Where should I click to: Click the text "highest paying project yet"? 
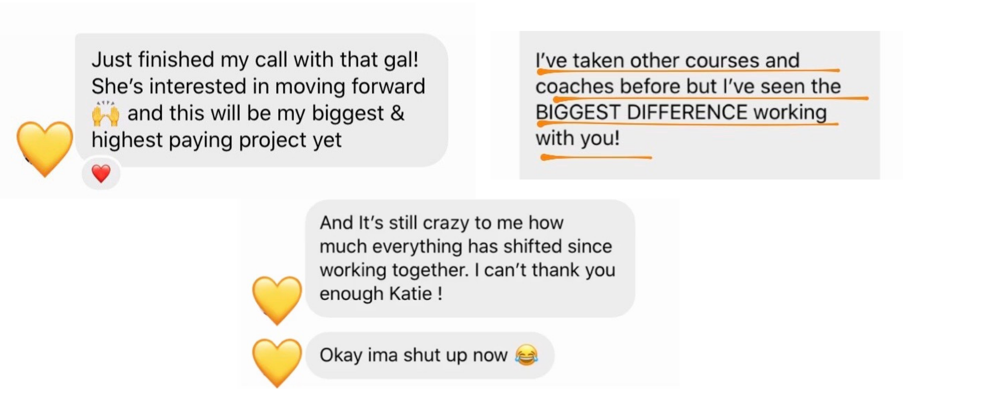click(217, 140)
